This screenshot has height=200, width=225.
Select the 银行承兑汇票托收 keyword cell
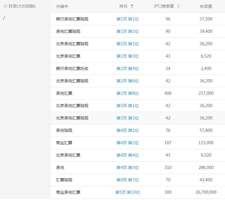click(72, 69)
